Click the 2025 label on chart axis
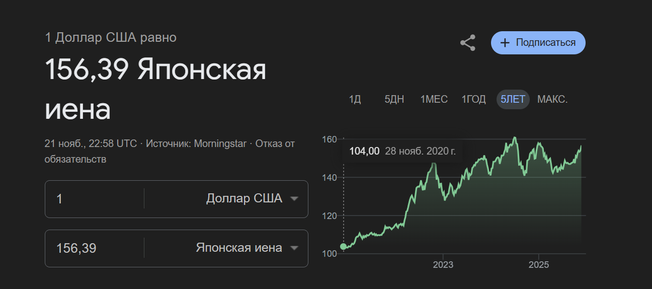This screenshot has height=289, width=652. tap(539, 265)
